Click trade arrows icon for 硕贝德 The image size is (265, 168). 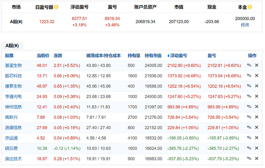249,148
